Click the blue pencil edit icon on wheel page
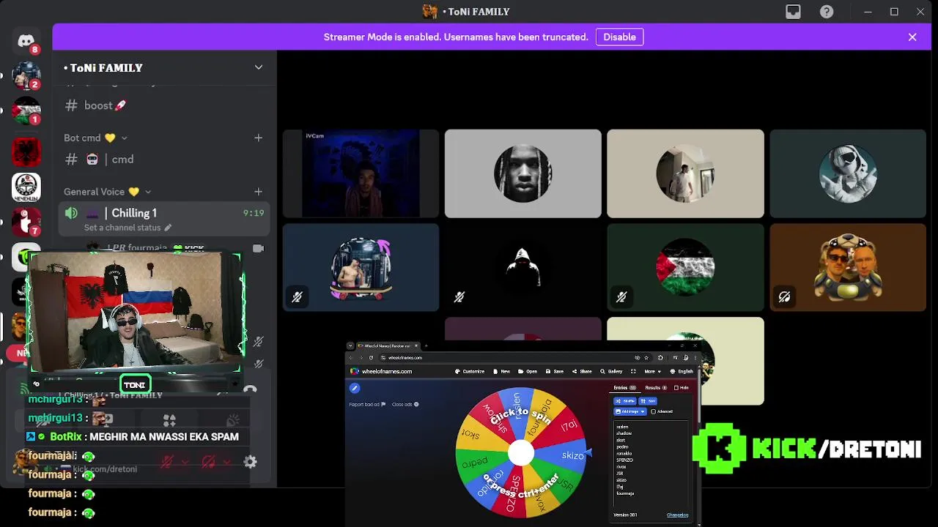 point(355,388)
